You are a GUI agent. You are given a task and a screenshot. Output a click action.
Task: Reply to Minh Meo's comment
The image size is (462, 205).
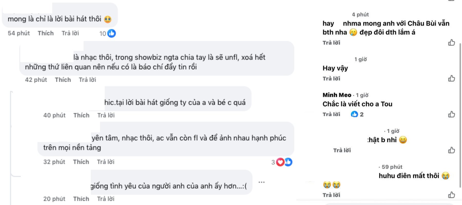point(331,114)
